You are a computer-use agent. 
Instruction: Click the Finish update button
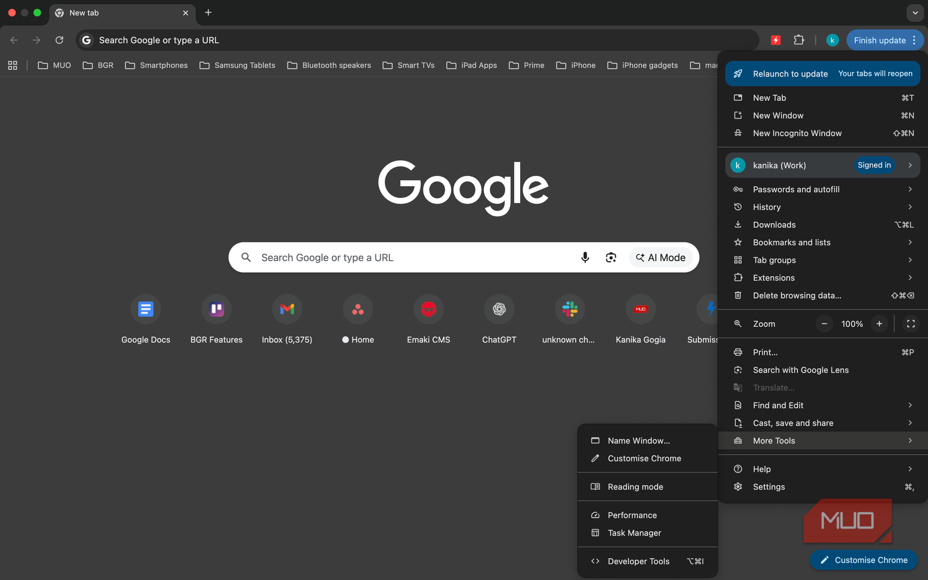point(879,40)
